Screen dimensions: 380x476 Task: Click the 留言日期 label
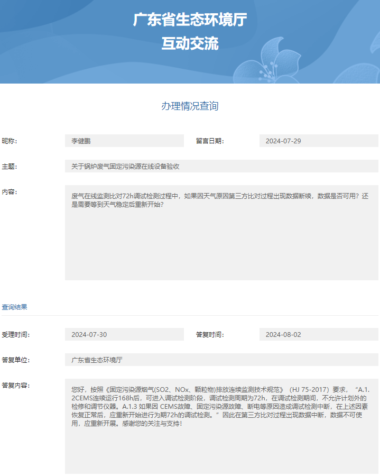pos(210,141)
